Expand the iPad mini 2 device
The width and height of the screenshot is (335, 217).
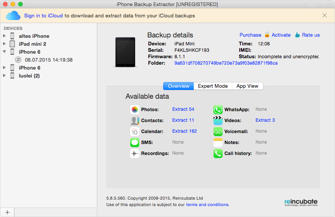point(4,44)
